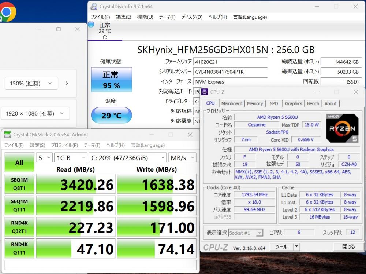Click the 29 °C temperature indicator
366x274 pixels.
pyautogui.click(x=111, y=116)
